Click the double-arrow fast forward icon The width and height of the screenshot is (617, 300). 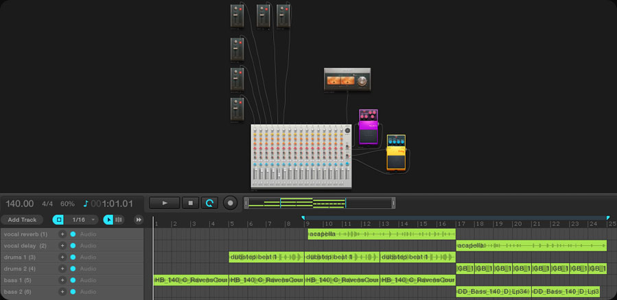point(138,219)
